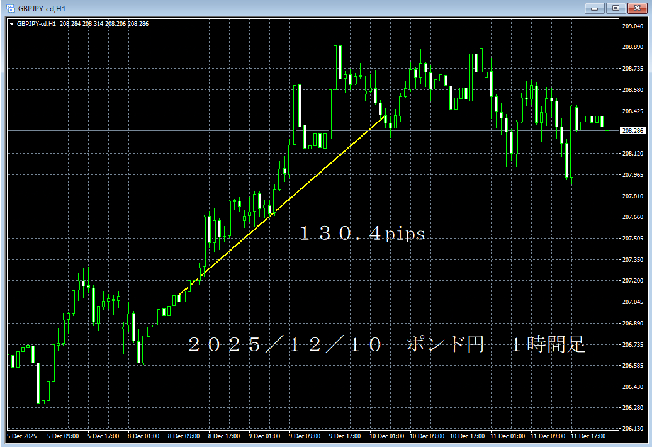
Task: Click the GBPJPY-cd,H1 window title text
Action: [x=42, y=8]
